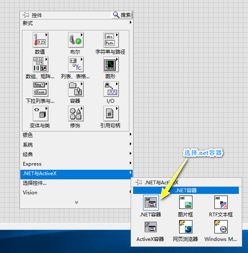Expand the 新式 category row
Viewport: 248px width, 253px height.
[x=77, y=23]
